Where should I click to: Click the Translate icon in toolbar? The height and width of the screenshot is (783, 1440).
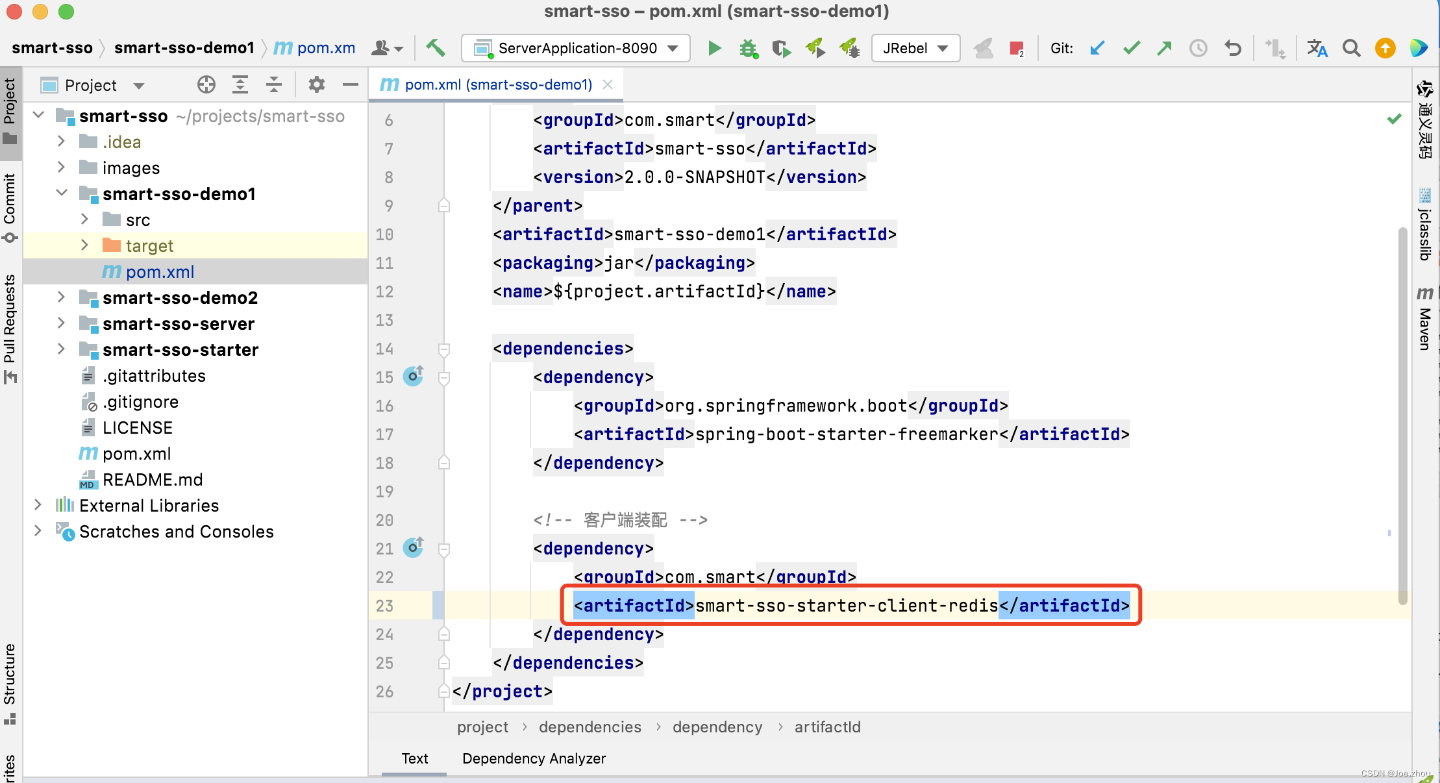click(1317, 48)
